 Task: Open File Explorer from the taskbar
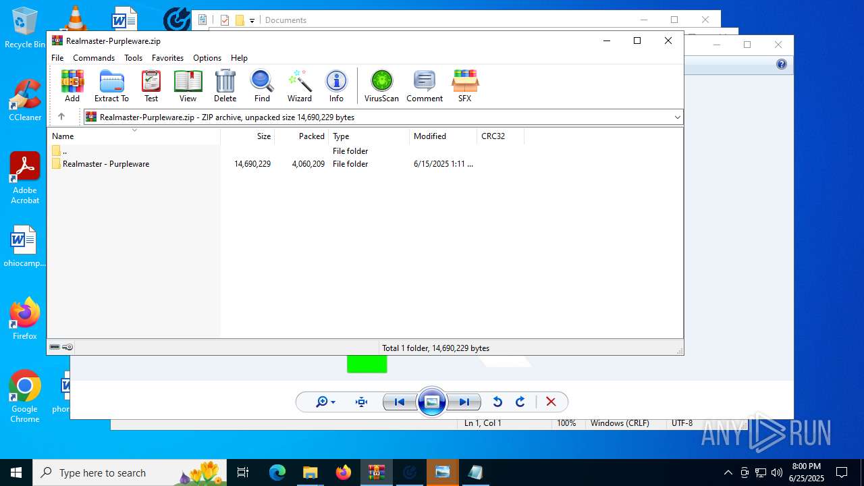pyautogui.click(x=310, y=473)
